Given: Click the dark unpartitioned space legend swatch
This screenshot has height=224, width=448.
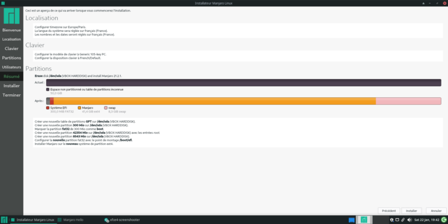Looking at the screenshot, I should (47, 90).
